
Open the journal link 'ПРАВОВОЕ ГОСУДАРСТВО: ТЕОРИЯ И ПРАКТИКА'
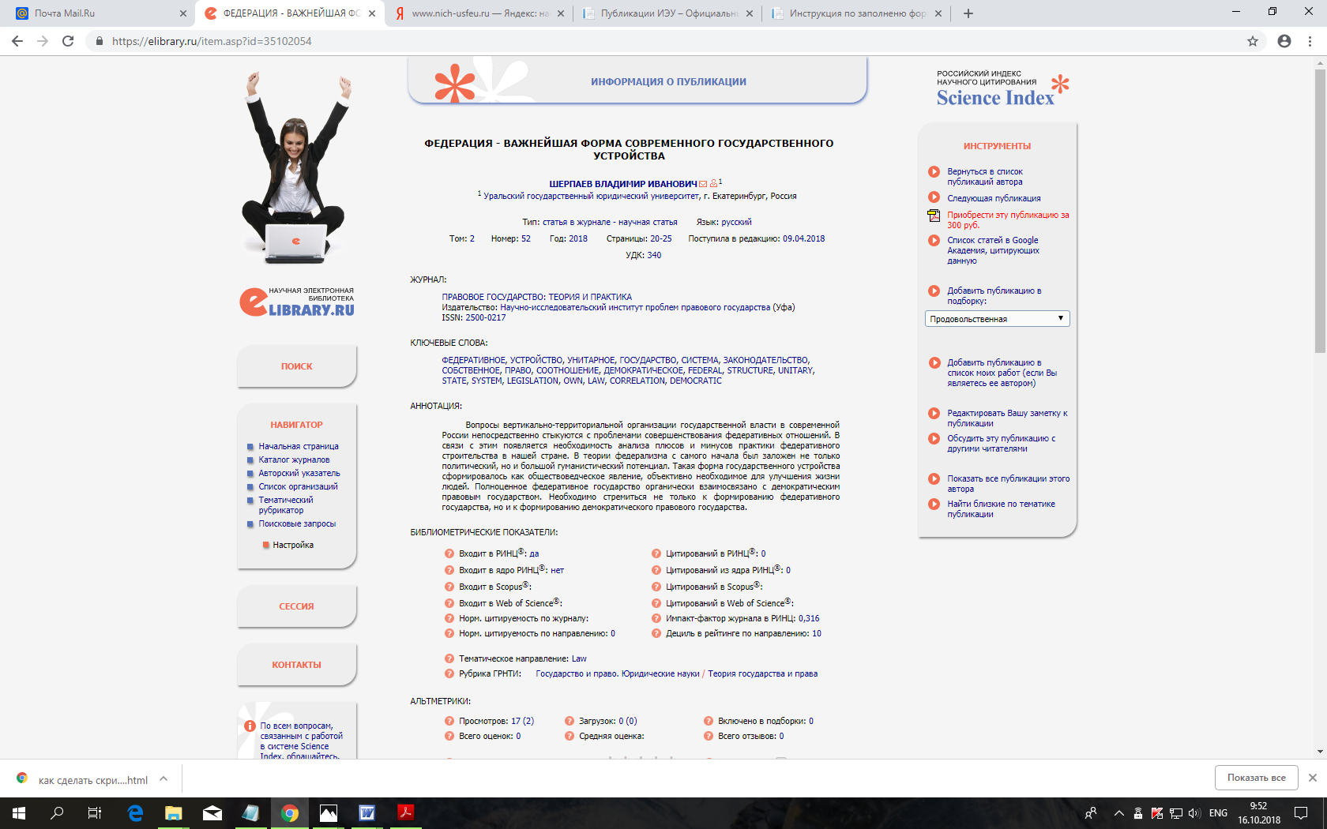[x=536, y=297]
